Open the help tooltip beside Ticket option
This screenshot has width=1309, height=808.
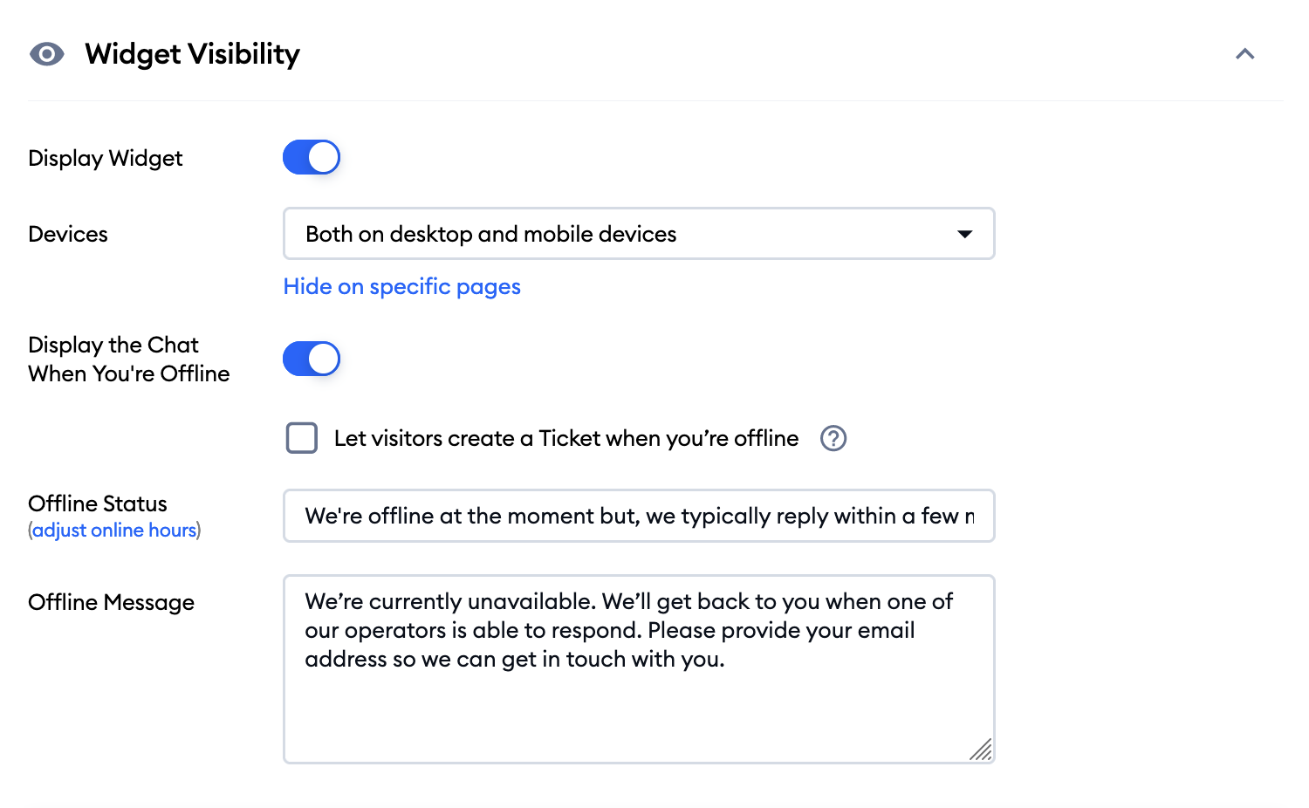coord(833,438)
